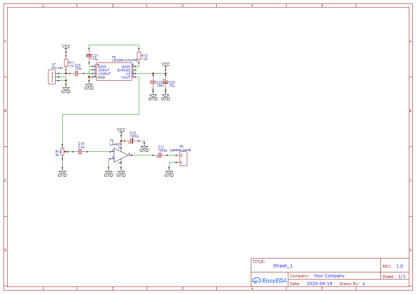
Task: Click the VOUT pin label
Action: (x=126, y=77)
